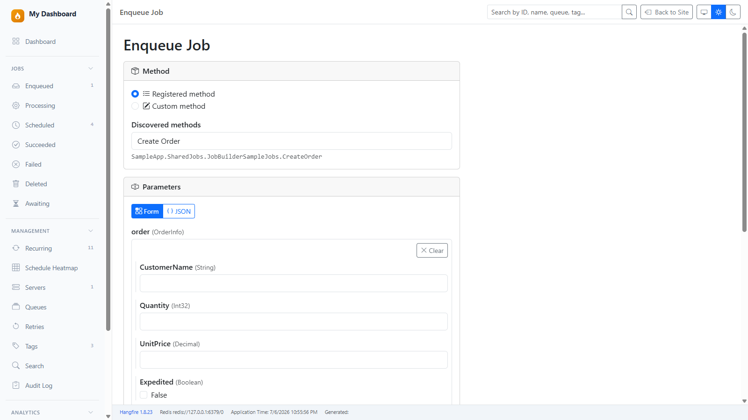Open the Succeeded jobs menu item

pos(52,145)
